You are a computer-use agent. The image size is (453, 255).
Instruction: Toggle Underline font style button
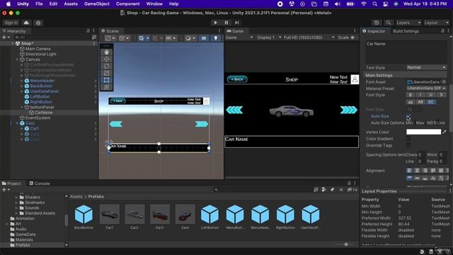tap(431, 95)
